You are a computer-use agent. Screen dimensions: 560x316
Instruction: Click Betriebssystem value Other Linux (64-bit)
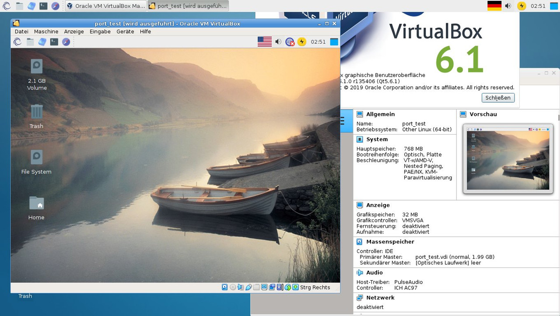427,130
